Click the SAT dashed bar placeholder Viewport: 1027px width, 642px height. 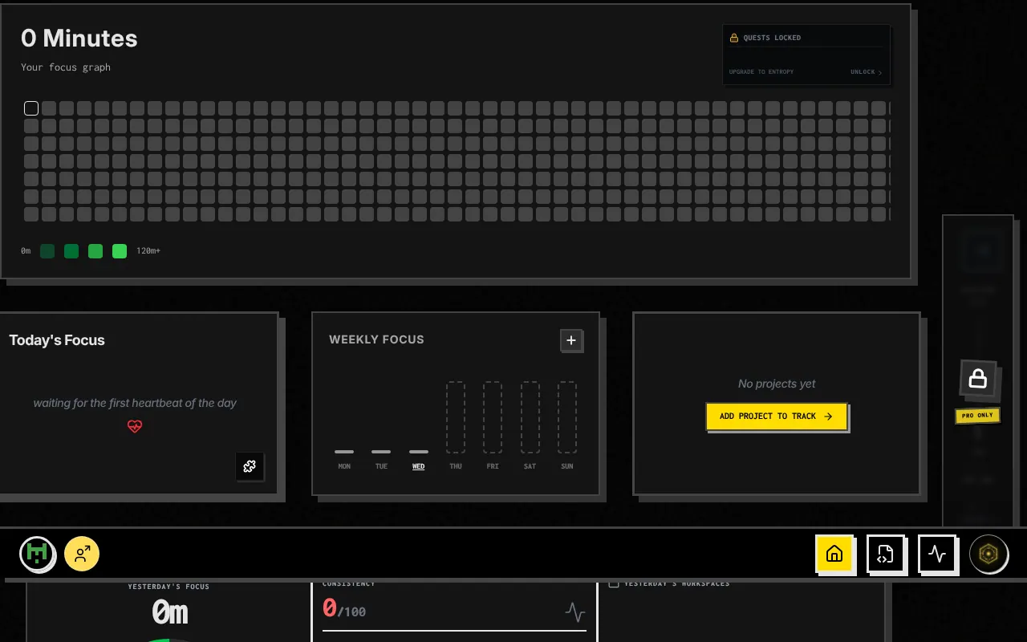(530, 417)
